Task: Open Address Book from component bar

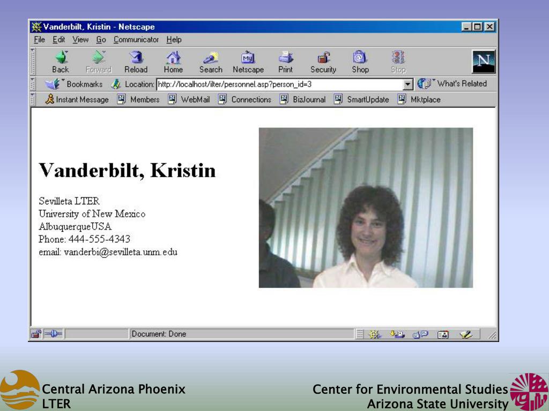Action: (x=443, y=334)
